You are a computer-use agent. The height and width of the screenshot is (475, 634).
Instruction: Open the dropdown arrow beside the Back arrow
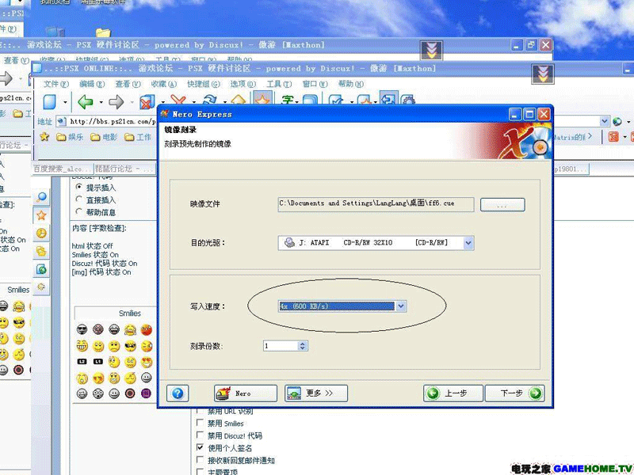[101, 102]
